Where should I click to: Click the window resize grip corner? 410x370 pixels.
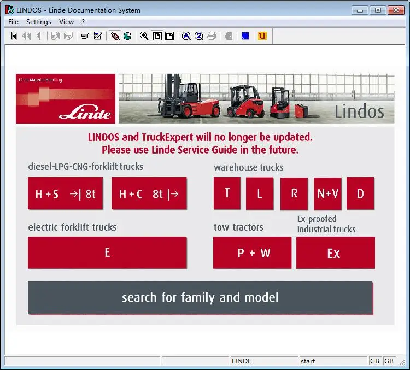pos(402,362)
